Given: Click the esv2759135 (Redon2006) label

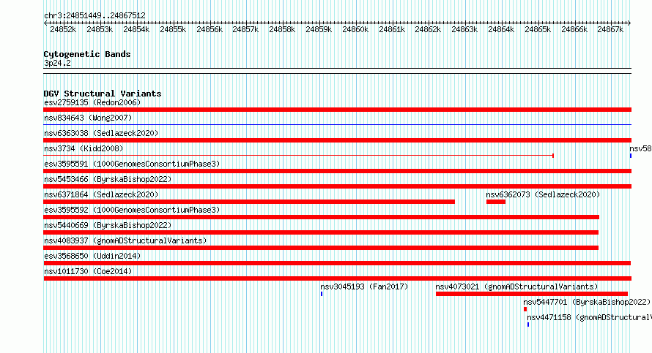Looking at the screenshot, I should pyautogui.click(x=92, y=102).
